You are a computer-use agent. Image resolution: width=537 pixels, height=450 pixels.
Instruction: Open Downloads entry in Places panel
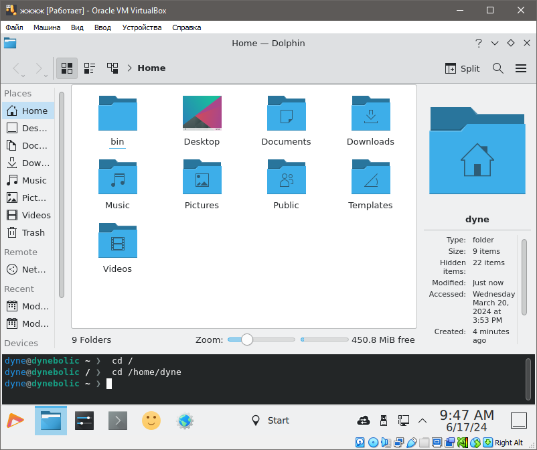click(x=28, y=163)
